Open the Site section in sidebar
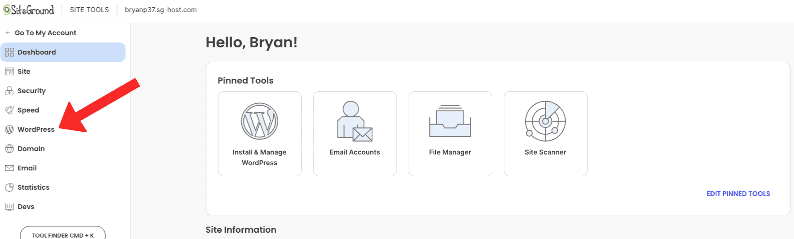 pyautogui.click(x=63, y=71)
